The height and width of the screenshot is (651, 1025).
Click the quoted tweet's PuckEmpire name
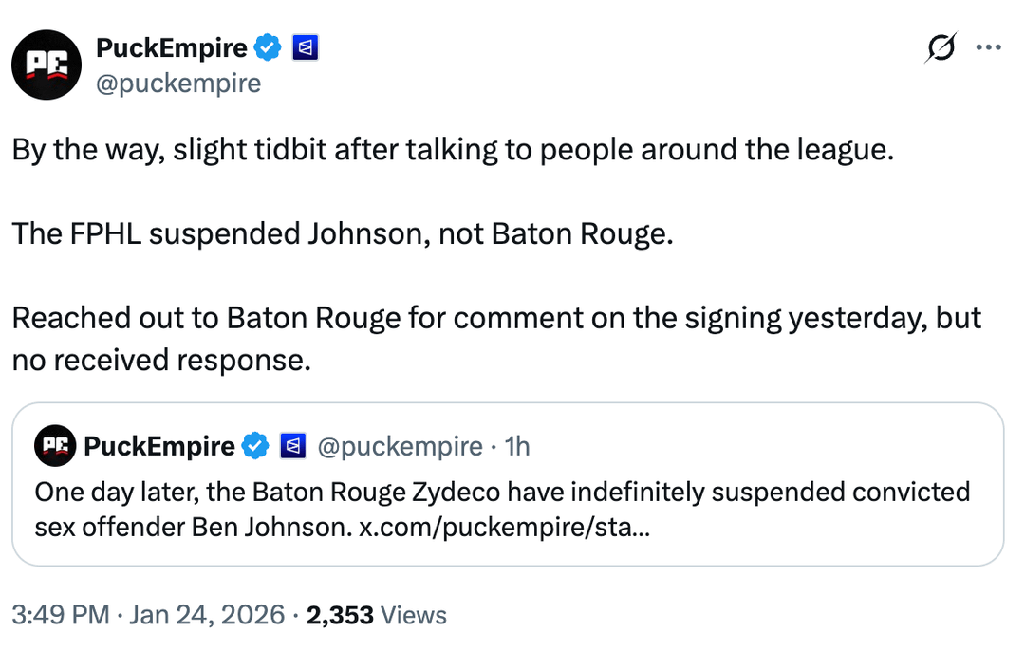[x=158, y=446]
